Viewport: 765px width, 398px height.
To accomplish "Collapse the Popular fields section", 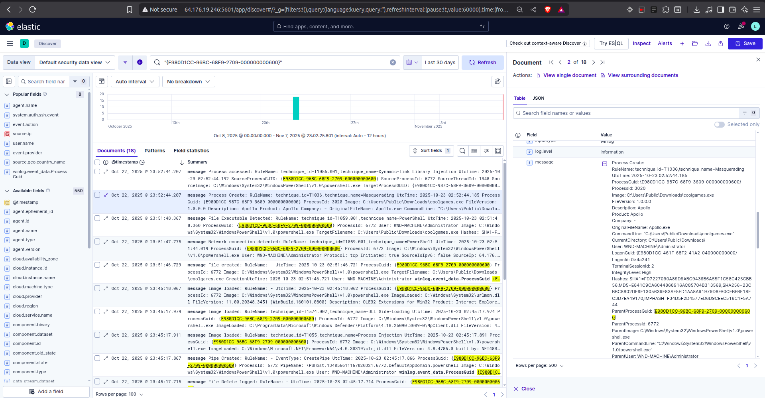I will (7, 95).
